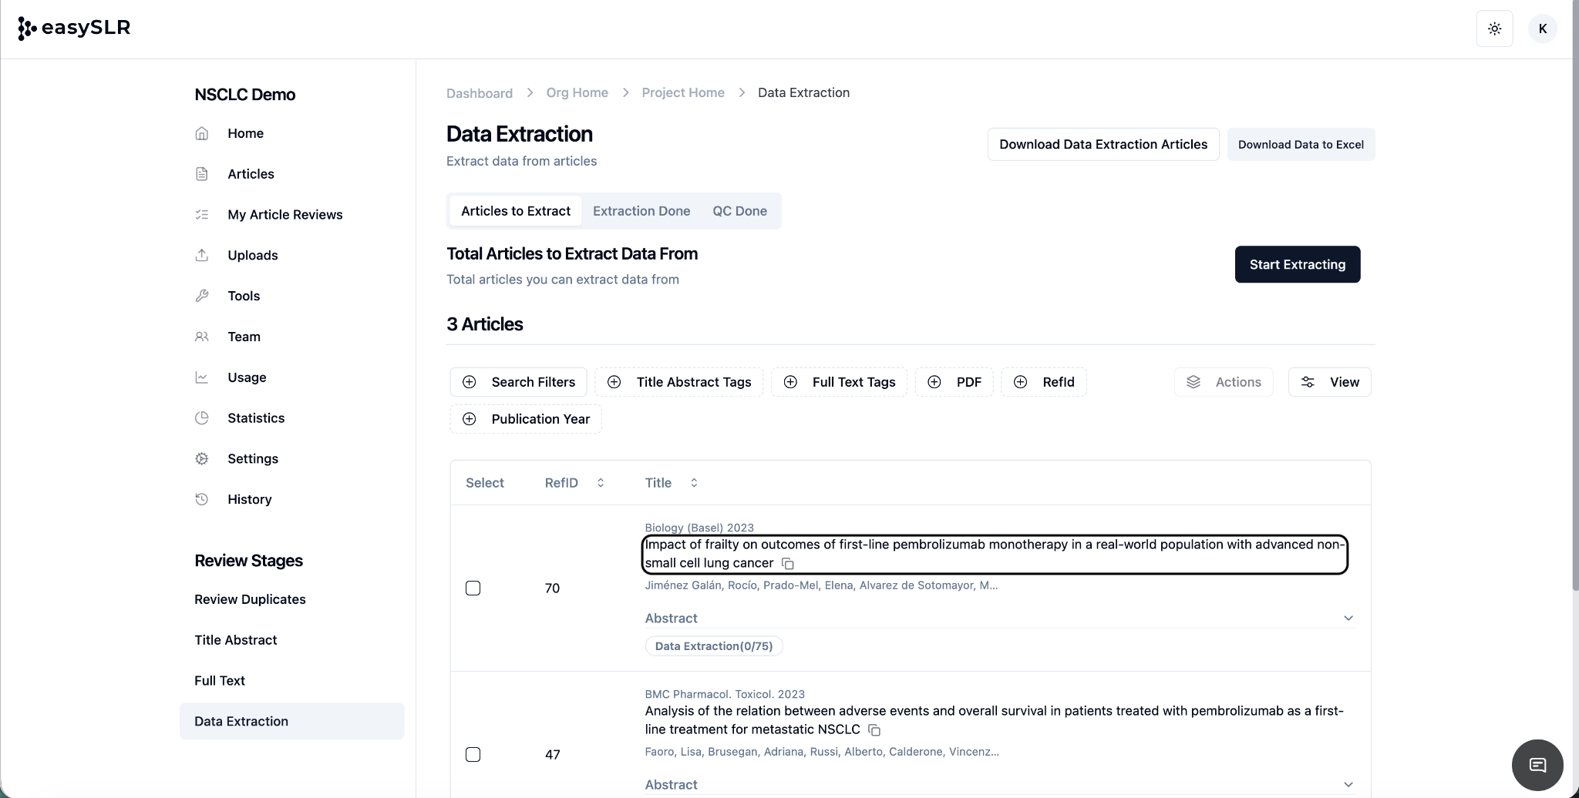The height and width of the screenshot is (798, 1579).
Task: Expand the Abstract of article 70
Action: (x=1348, y=619)
